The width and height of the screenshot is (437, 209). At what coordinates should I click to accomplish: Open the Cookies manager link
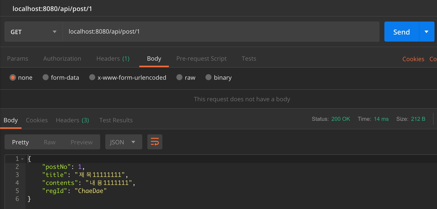point(413,58)
